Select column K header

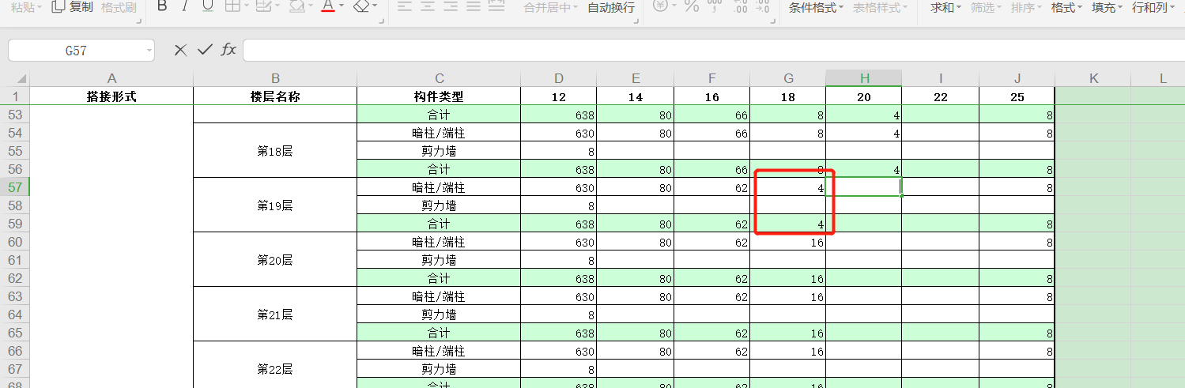(x=1093, y=78)
